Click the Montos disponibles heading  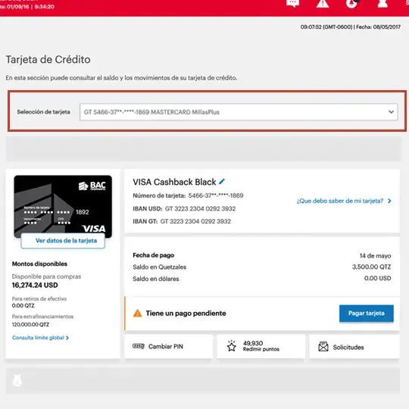pyautogui.click(x=39, y=264)
